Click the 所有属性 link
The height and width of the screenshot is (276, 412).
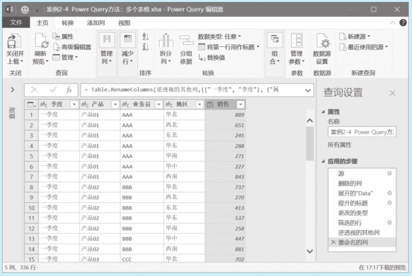[x=339, y=145]
